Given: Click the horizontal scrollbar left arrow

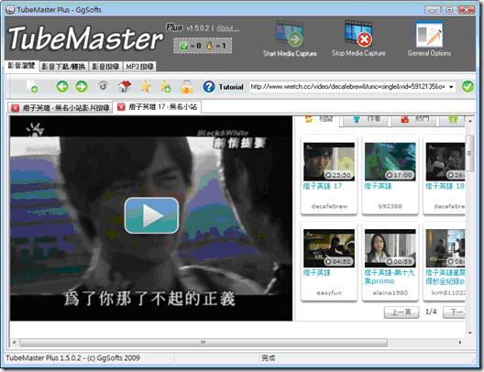Looking at the screenshot, I should coord(14,342).
